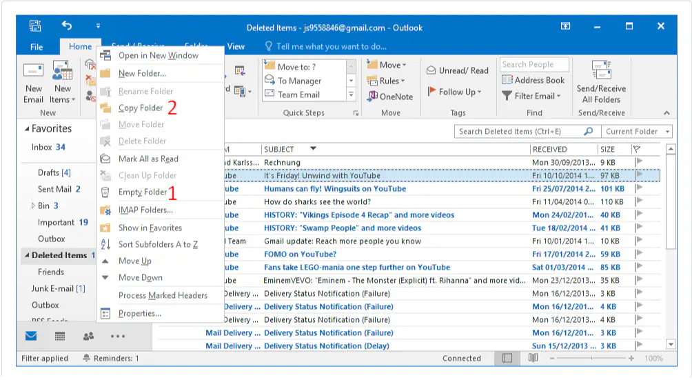
Task: Open Ribbon Display Options button
Action: click(x=565, y=26)
